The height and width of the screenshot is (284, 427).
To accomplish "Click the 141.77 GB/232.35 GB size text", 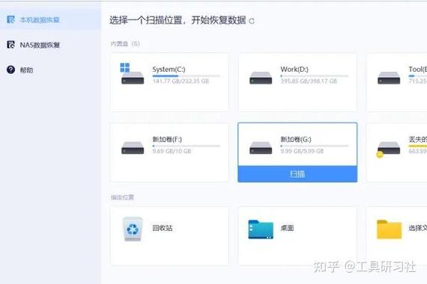I will tap(181, 81).
